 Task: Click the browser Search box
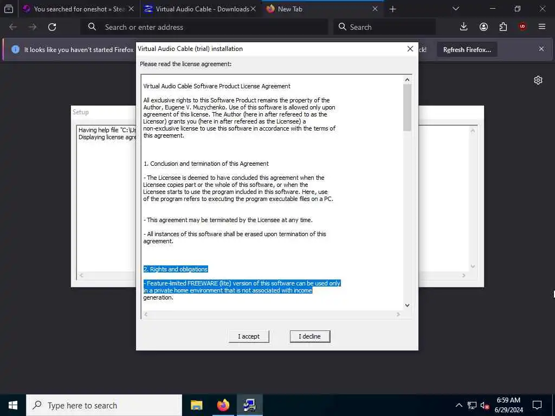point(384,27)
